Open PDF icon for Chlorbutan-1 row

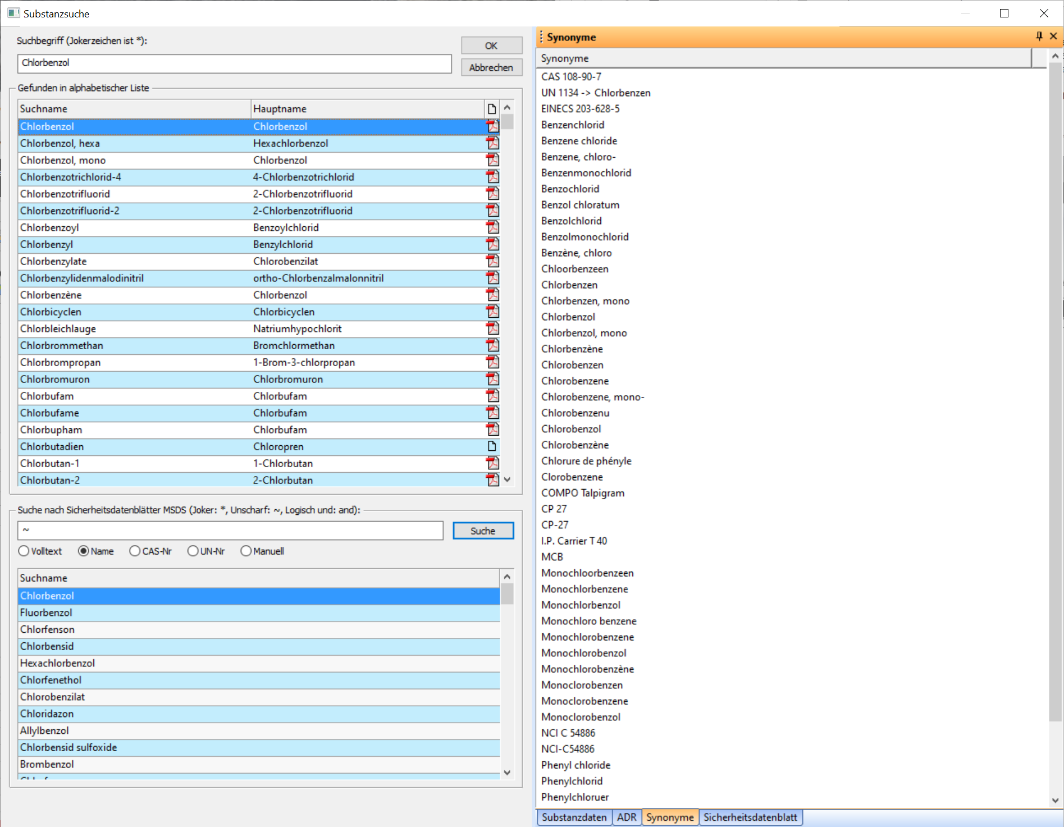click(492, 463)
